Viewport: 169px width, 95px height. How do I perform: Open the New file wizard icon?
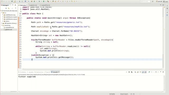coord(2,1)
